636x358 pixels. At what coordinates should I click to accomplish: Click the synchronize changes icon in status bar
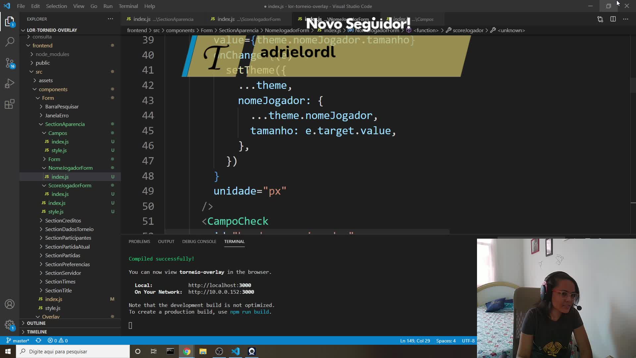[x=38, y=340]
